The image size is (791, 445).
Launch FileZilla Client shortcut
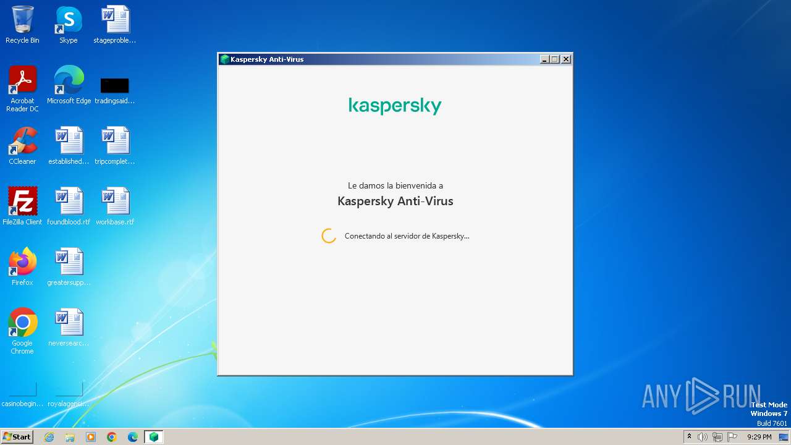pos(22,206)
